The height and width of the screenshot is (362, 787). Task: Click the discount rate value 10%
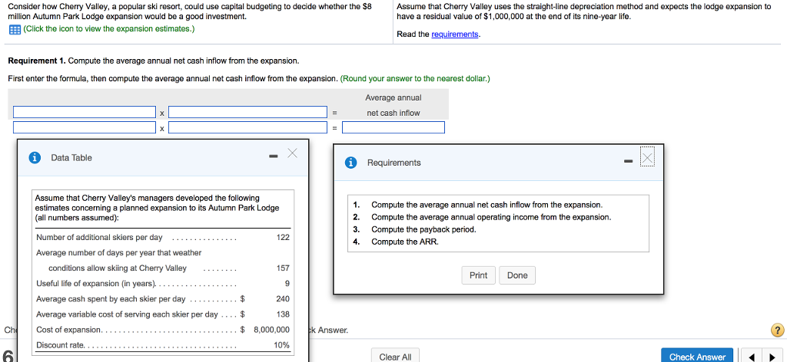click(281, 345)
